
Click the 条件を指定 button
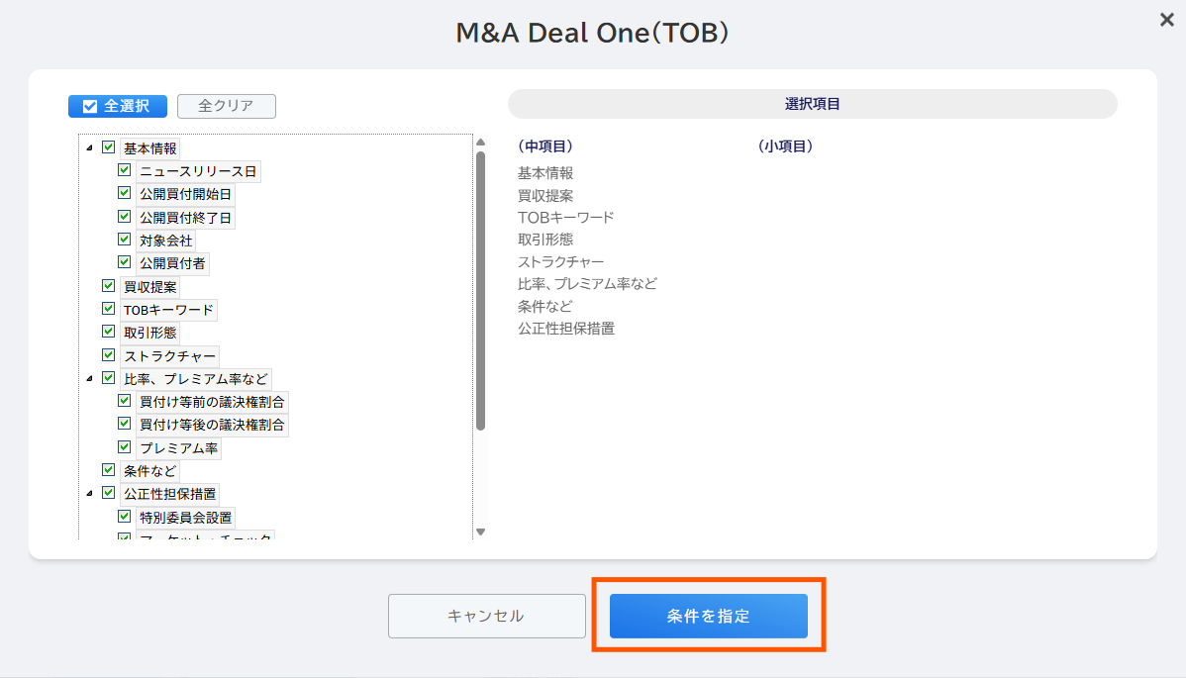pos(709,616)
